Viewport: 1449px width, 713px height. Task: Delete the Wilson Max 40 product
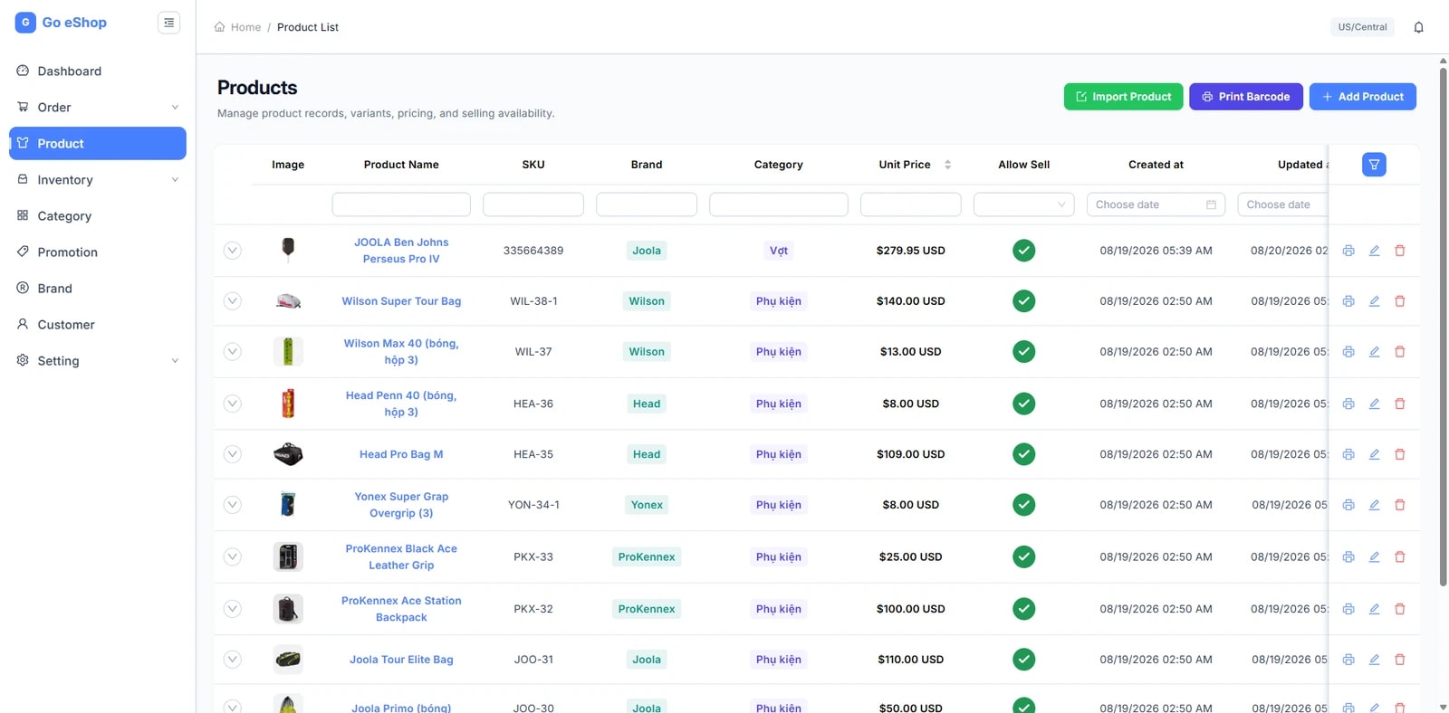[1400, 352]
